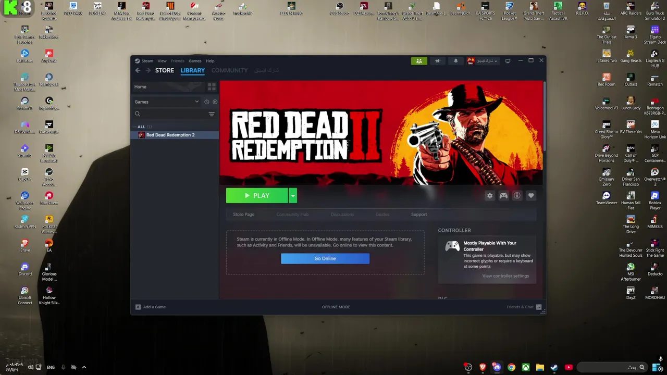Open launch options arrow beside PLAY

point(293,196)
